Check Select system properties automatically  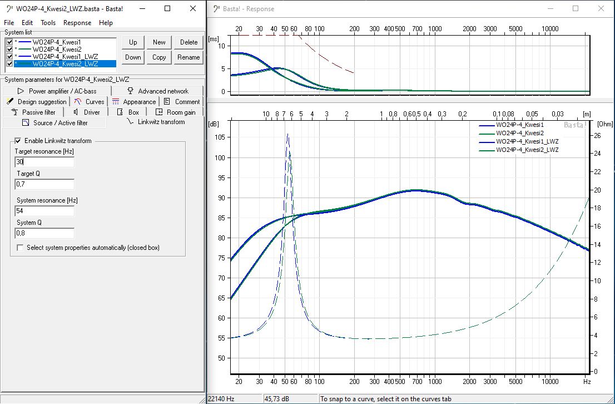(21, 248)
